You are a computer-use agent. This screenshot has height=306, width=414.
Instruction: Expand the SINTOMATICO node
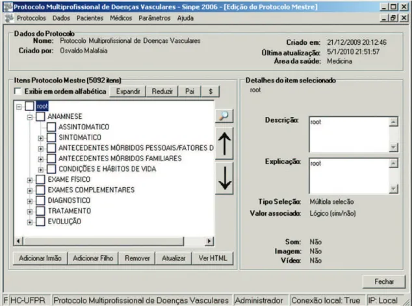[41, 138]
